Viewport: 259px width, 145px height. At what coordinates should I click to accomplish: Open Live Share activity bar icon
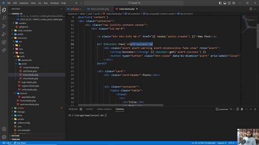[4, 50]
